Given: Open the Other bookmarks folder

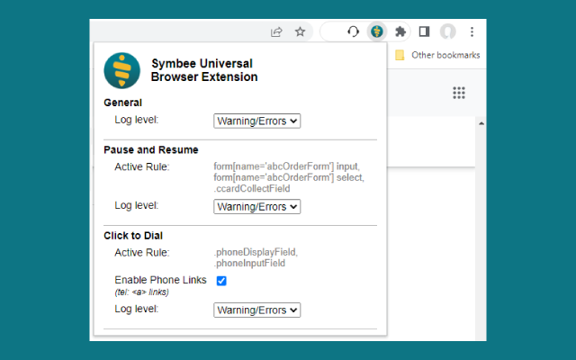Looking at the screenshot, I should [x=437, y=55].
